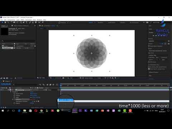Select the Selection arrow tool
Image resolution: width=172 pixels, height=129 pixels.
coord(3,23)
